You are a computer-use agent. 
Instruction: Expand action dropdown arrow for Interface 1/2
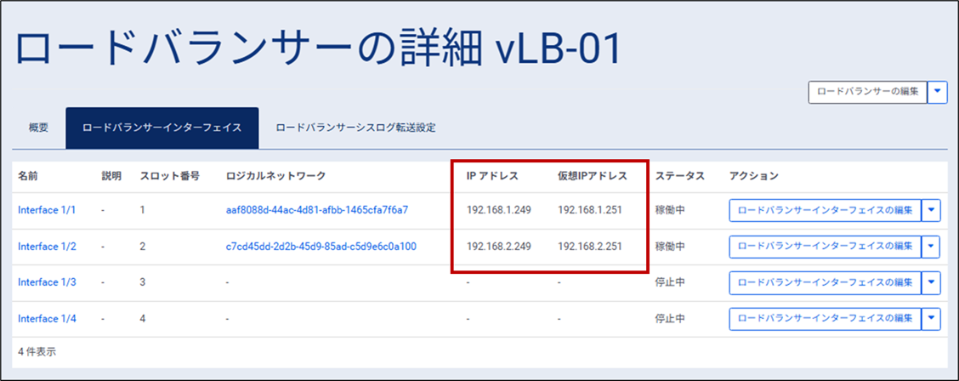[932, 247]
